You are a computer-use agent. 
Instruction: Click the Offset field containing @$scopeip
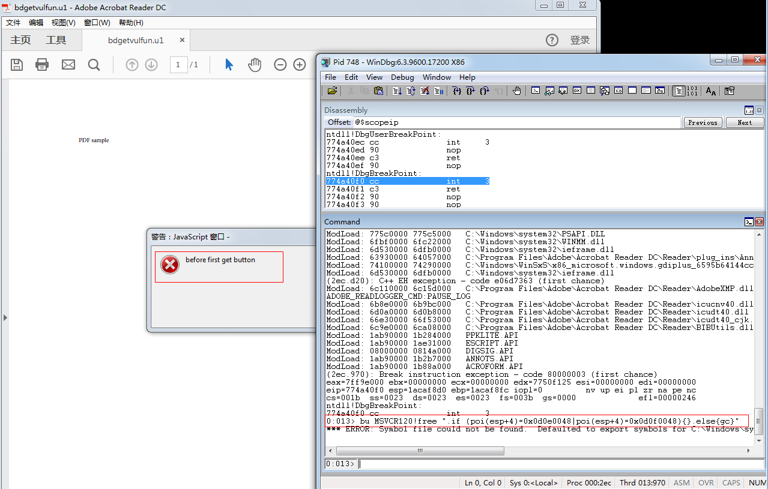(517, 122)
